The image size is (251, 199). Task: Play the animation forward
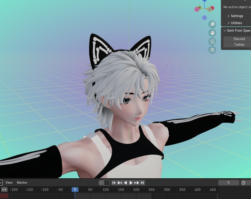pos(131,183)
